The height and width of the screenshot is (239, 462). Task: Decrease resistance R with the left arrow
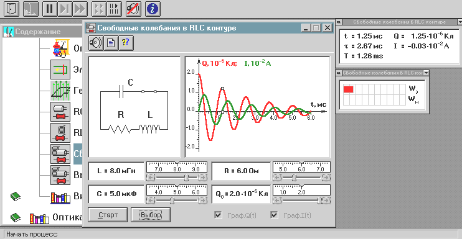(277, 178)
